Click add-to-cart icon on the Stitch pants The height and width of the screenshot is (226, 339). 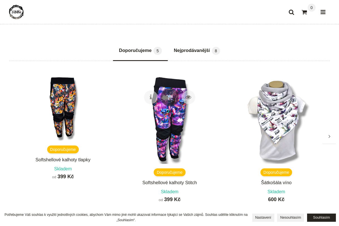169,97
